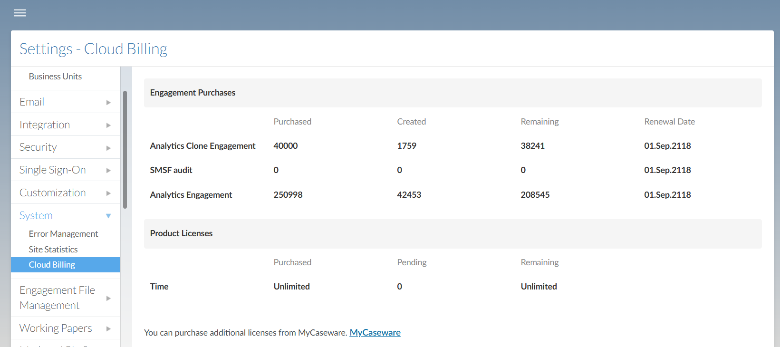Screen dimensions: 780x347
Task: Click the 42453 created value
Action: tap(409, 195)
